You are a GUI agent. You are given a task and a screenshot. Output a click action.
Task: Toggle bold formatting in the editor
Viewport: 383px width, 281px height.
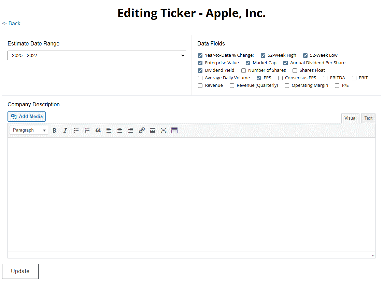point(54,130)
